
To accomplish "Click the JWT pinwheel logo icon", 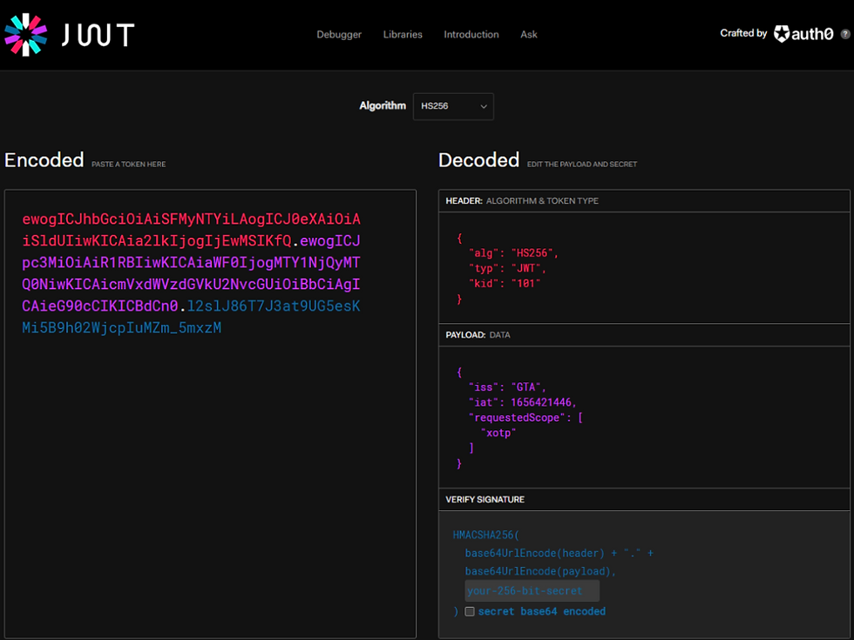I will [x=25, y=34].
